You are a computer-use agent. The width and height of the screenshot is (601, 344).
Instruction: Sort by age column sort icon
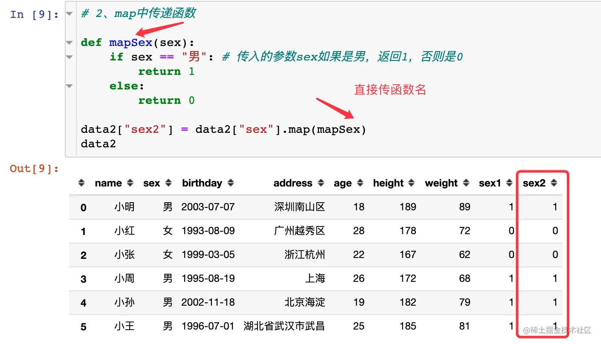click(360, 183)
